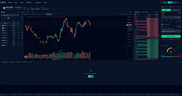
Task: Click the TradingView logo on chart
Action: pyautogui.click(x=25, y=57)
